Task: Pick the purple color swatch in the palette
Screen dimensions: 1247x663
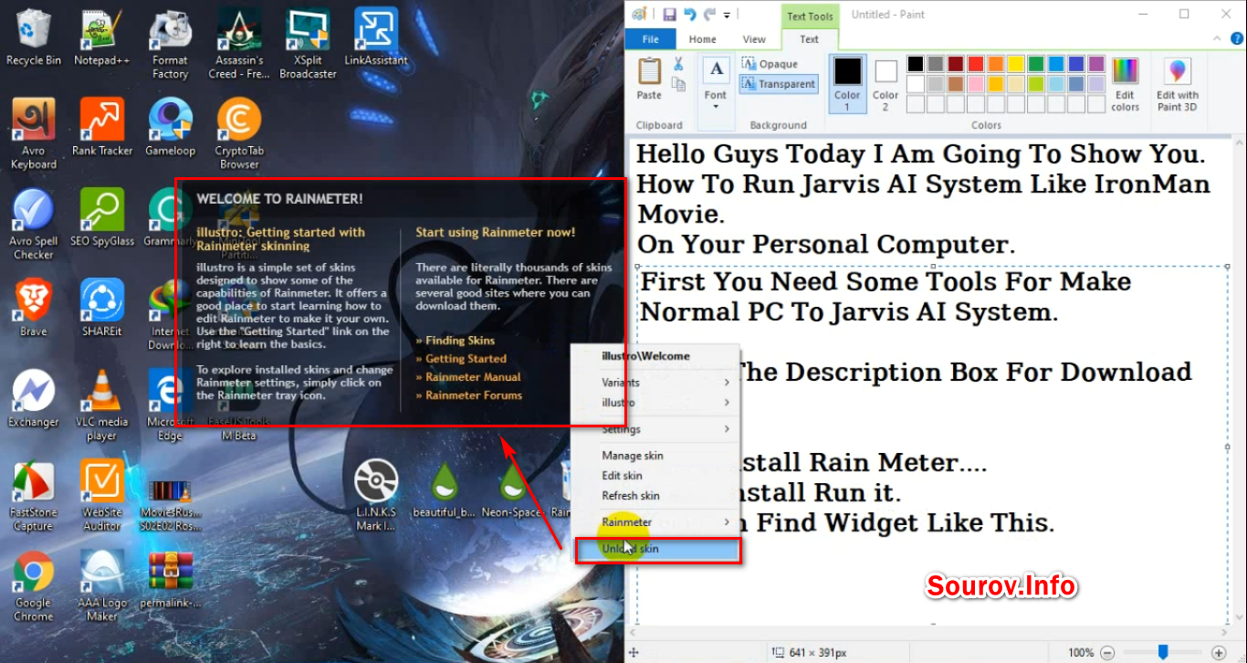Action: 1096,64
